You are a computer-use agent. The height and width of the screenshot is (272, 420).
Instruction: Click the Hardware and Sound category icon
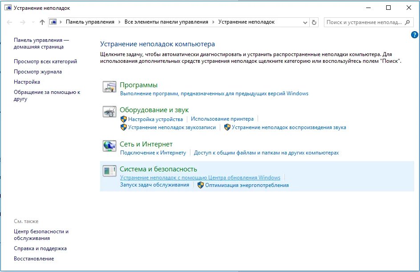(x=109, y=112)
